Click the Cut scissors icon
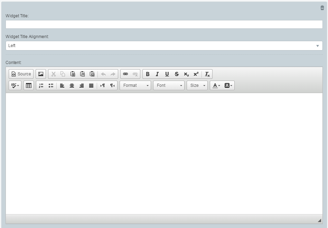 (x=54, y=74)
